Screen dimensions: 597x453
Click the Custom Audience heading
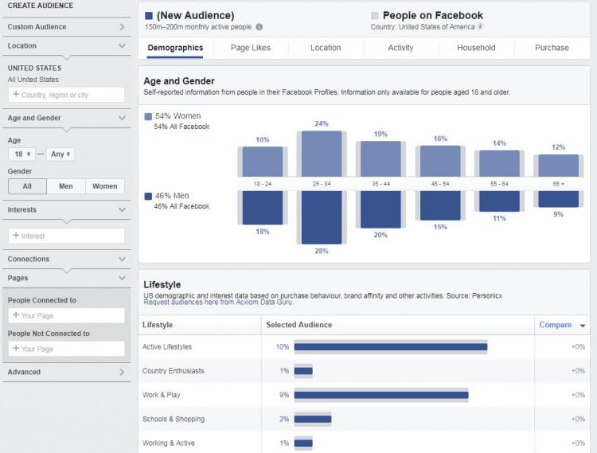point(37,27)
